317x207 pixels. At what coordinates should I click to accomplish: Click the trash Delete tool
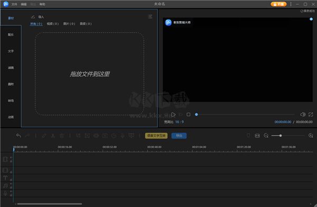click(x=62, y=136)
